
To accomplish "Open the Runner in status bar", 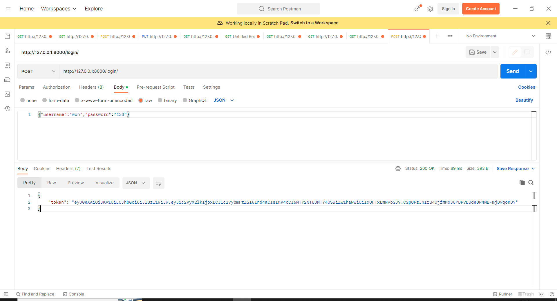I will 503,294.
